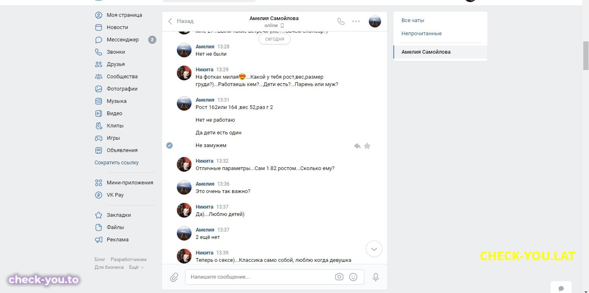The image size is (589, 293).
Task: Click Амелия's avatar at the 13:36 message
Action: pos(184,187)
